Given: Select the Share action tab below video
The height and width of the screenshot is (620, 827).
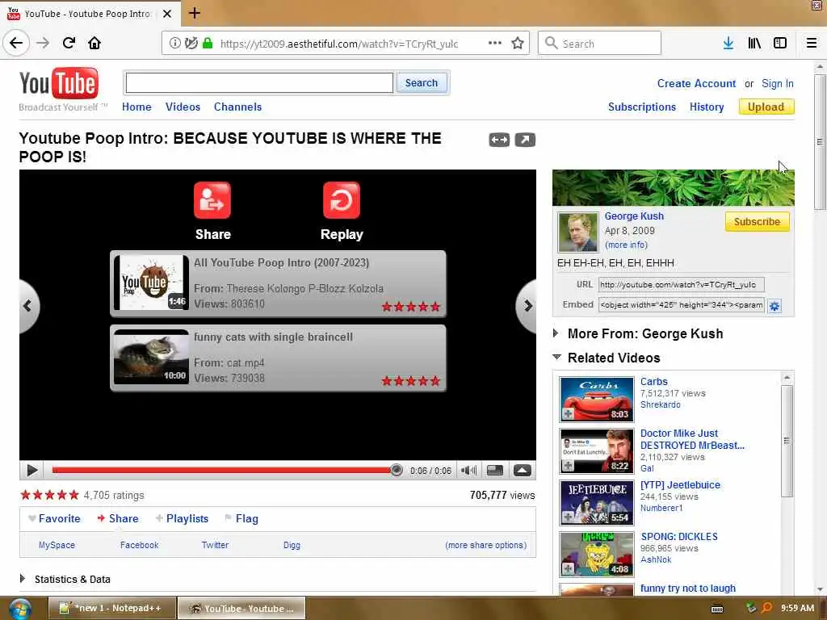Looking at the screenshot, I should pos(118,519).
